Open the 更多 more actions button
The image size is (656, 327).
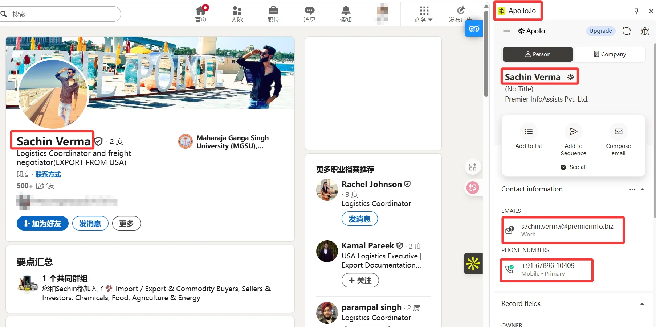coord(127,224)
